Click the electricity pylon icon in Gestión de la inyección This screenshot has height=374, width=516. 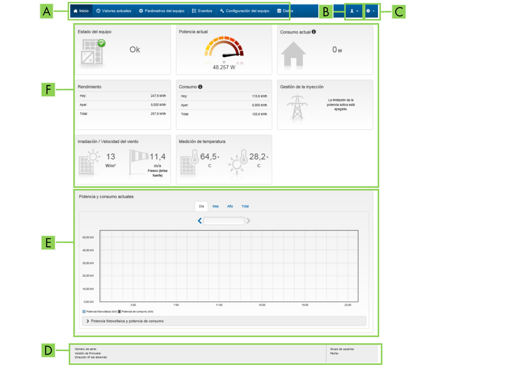click(x=297, y=107)
